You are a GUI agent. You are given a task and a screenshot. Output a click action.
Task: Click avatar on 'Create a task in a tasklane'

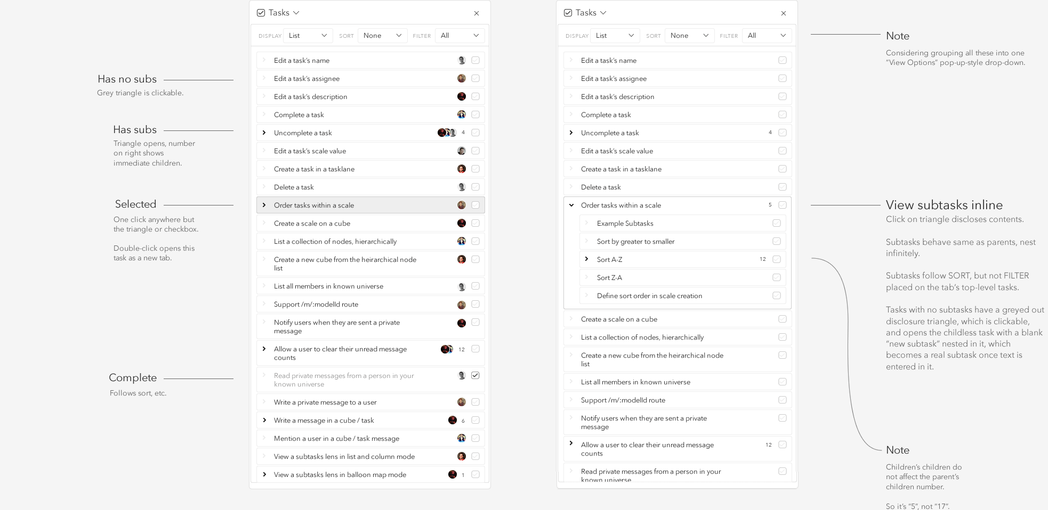[x=462, y=169]
